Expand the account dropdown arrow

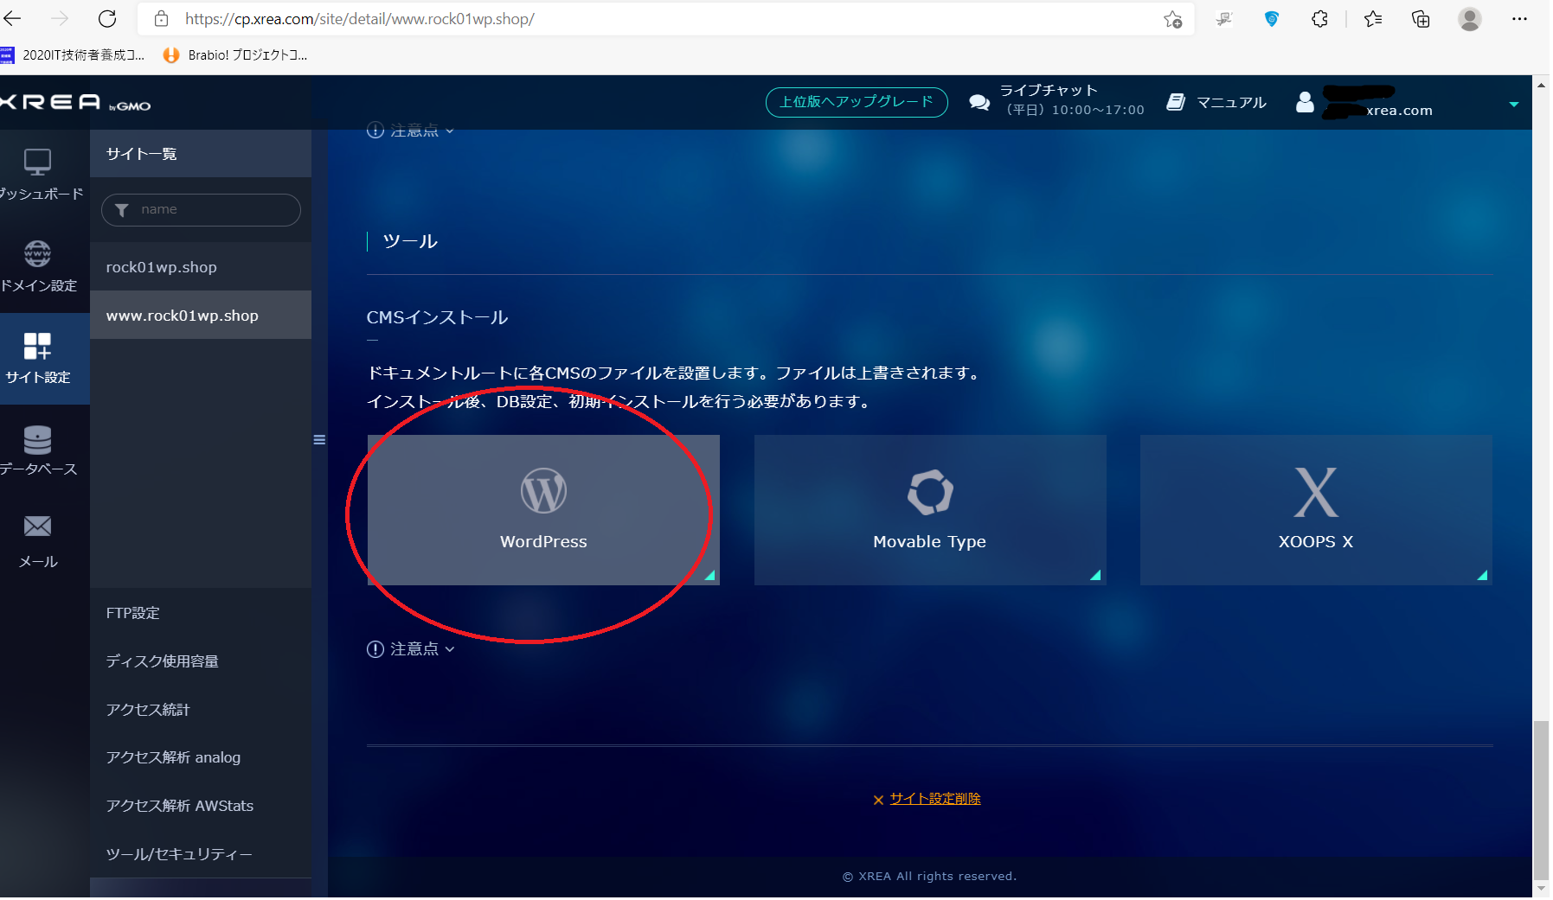tap(1514, 104)
